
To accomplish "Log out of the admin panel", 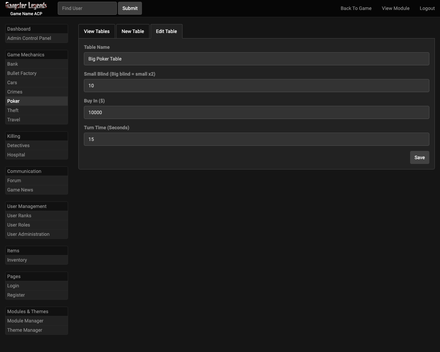I will 427,8.
